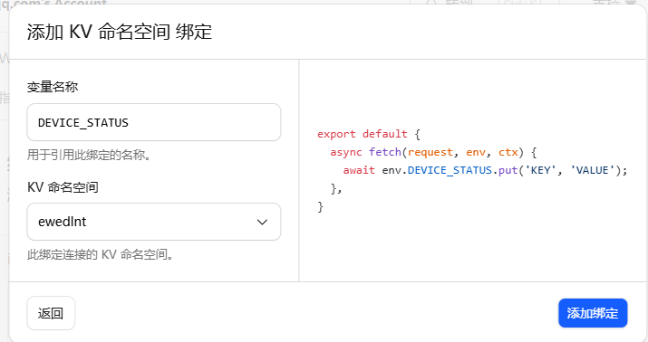Click the fetch keyword in the code sample
This screenshot has width=648, height=342.
[385, 152]
